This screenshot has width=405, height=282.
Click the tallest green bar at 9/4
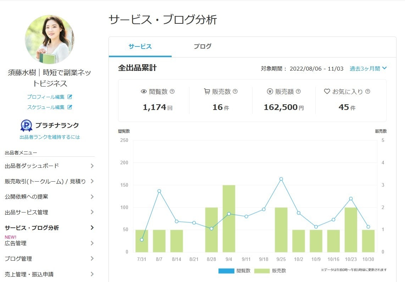tap(229, 219)
